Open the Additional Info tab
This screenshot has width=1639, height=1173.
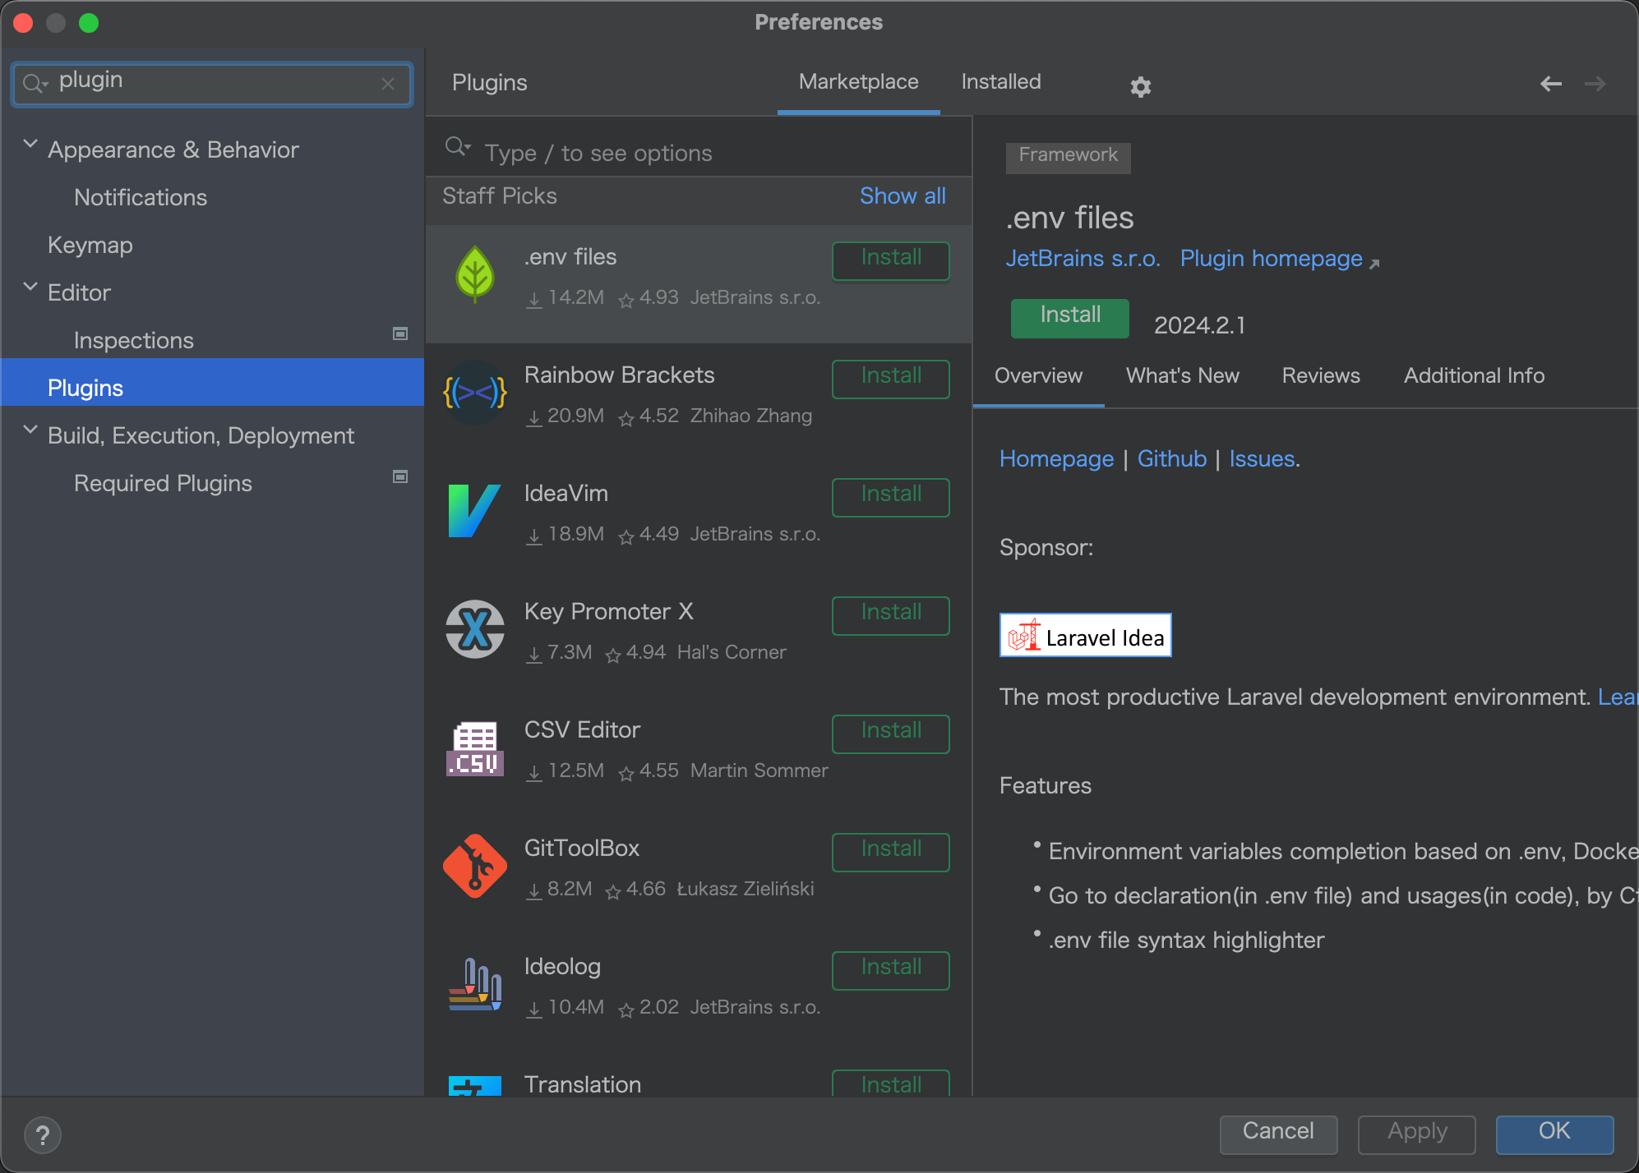(1474, 376)
